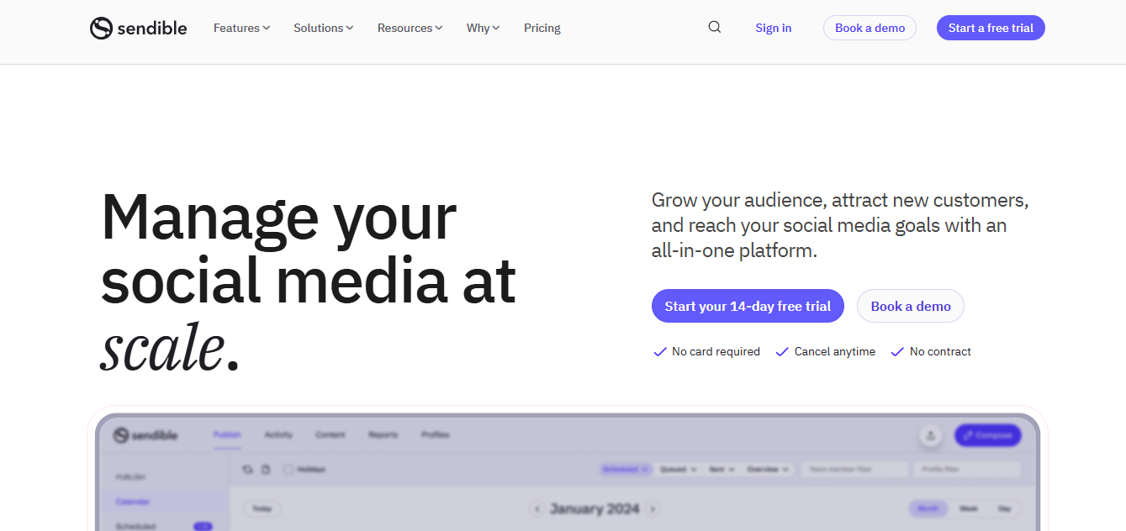Switch to the Content tab in the preview

tap(330, 435)
